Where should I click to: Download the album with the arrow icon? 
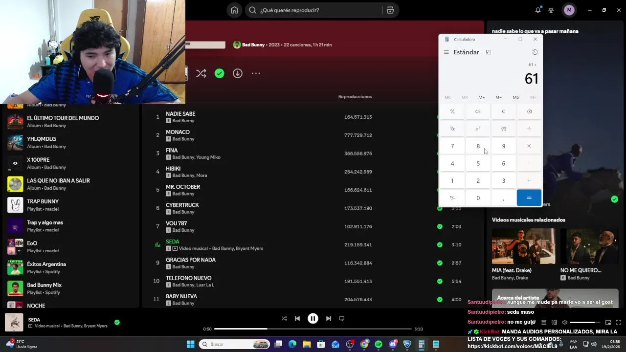[x=237, y=73]
